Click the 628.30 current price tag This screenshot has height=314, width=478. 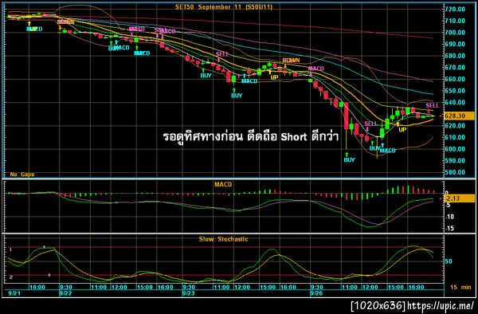coord(459,116)
